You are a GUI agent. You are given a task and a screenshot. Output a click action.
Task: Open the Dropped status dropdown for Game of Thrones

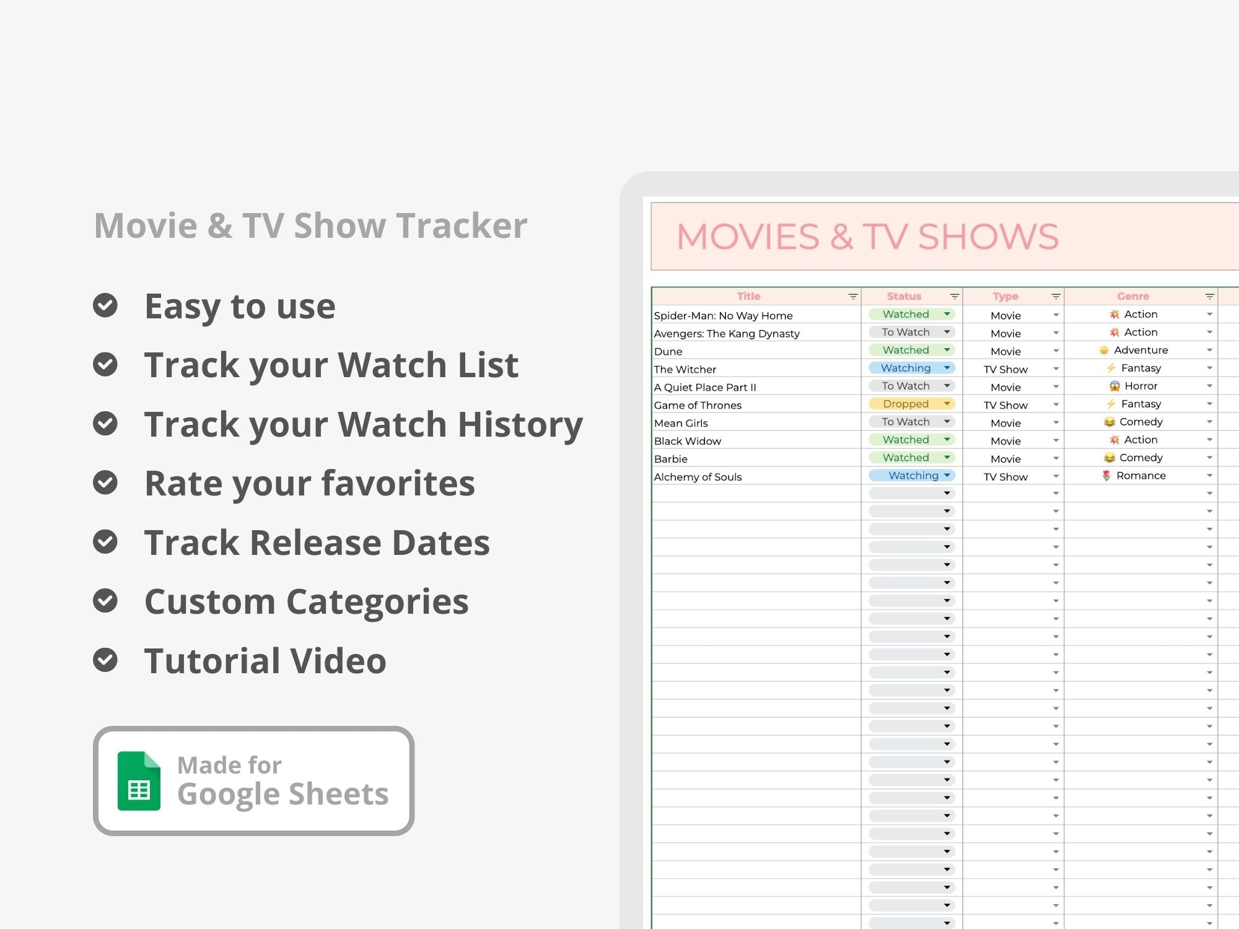click(x=947, y=404)
